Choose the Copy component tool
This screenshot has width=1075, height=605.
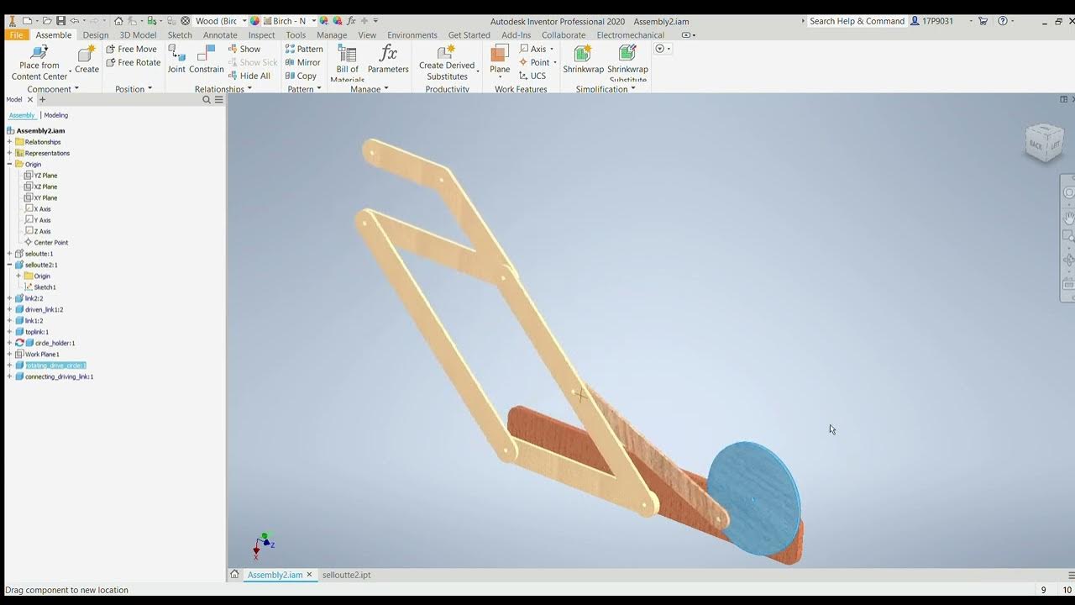click(301, 76)
